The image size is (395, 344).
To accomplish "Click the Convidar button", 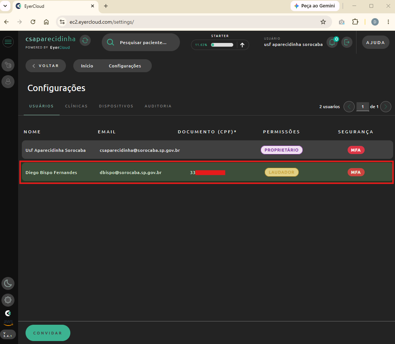I will pos(48,333).
